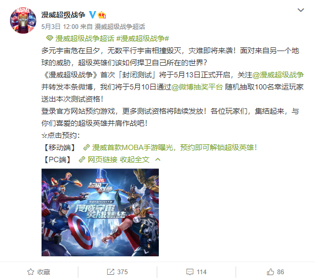Open @微博抽奖平台 mention link
This screenshot has width=315, height=280.
[x=197, y=87]
